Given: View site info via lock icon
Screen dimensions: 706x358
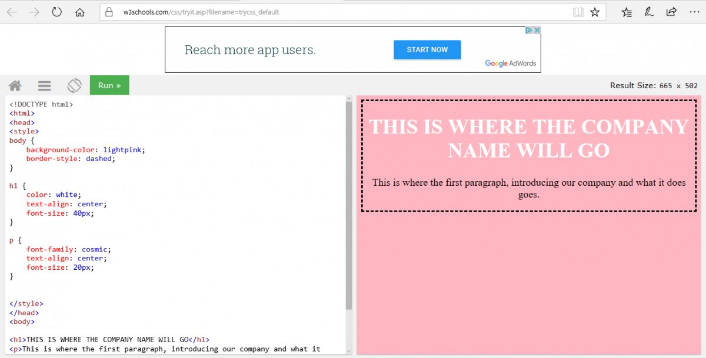Looking at the screenshot, I should pos(107,12).
